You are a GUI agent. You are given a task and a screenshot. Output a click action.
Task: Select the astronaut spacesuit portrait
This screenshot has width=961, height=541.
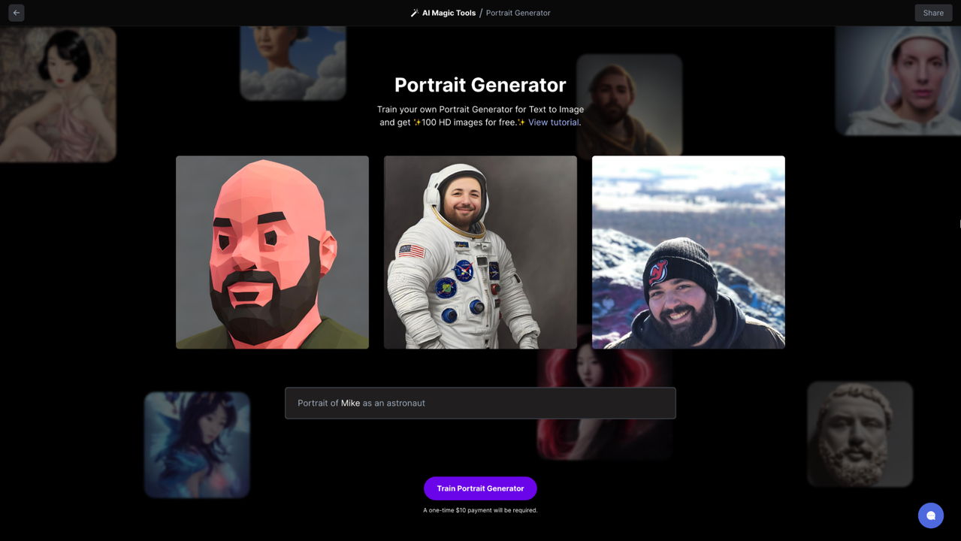480,252
